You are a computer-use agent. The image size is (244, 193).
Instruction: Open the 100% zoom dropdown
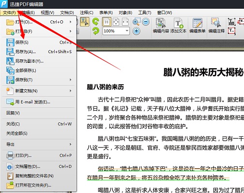coord(127,31)
